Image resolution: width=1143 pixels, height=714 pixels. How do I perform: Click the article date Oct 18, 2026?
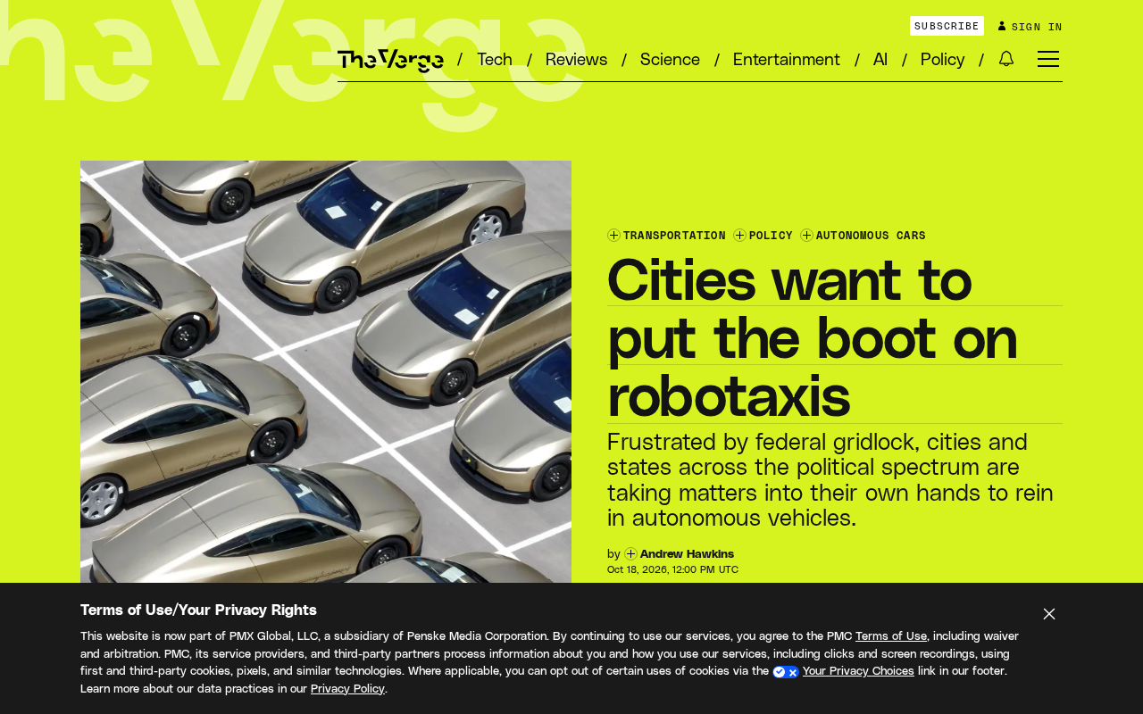click(x=672, y=569)
